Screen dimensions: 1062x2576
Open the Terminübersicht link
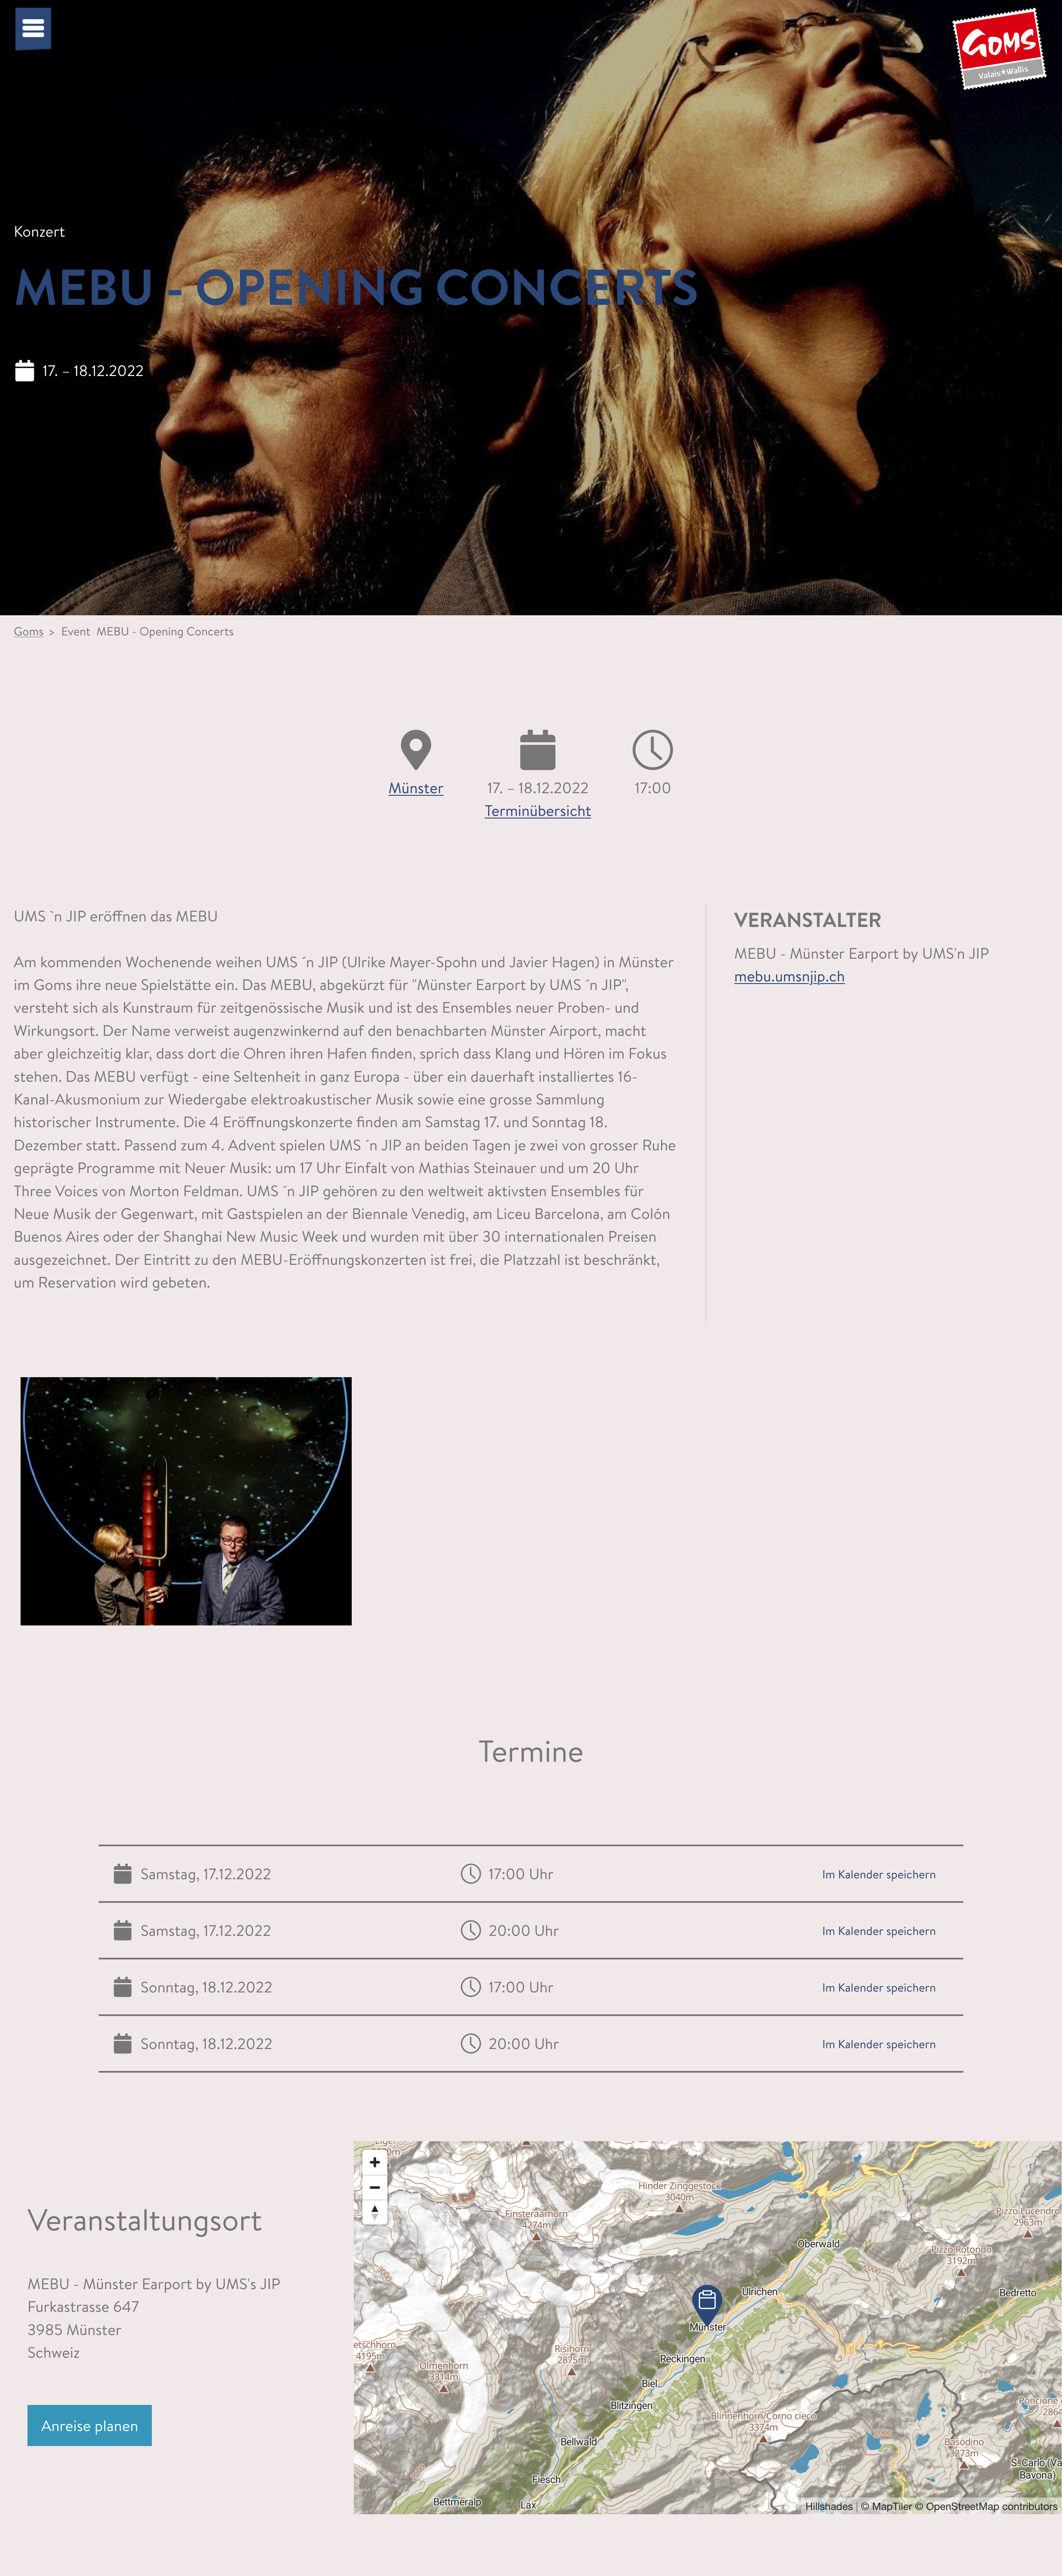pyautogui.click(x=538, y=811)
